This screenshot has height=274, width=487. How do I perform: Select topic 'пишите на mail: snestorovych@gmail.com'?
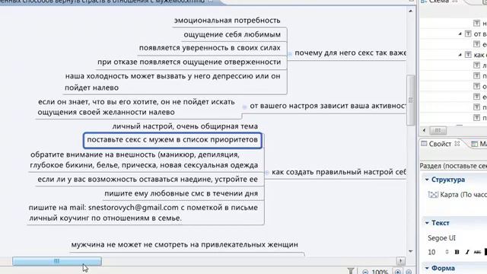[x=143, y=213]
